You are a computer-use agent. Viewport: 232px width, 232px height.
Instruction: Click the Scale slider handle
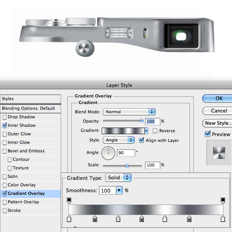tap(127, 165)
